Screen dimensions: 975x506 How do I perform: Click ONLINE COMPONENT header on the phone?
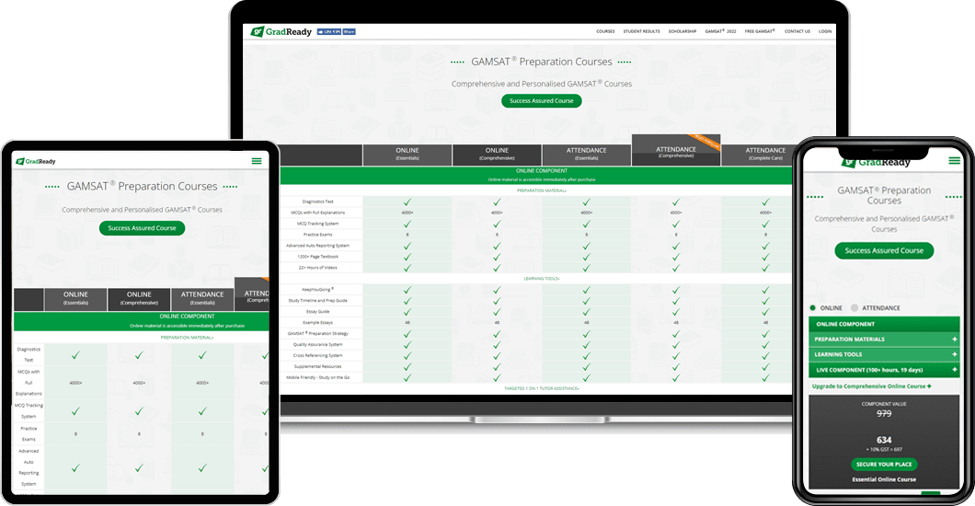click(884, 324)
